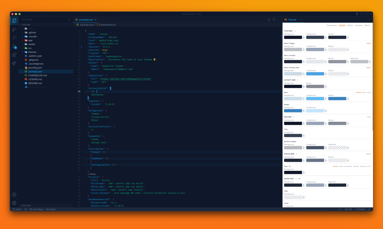
Task: Click copy icon beside Badge Foreground swatch
Action: (x=326, y=111)
